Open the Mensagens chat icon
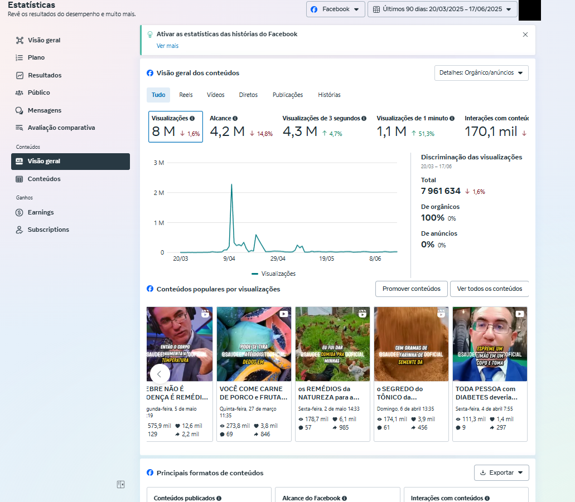 pyautogui.click(x=20, y=110)
